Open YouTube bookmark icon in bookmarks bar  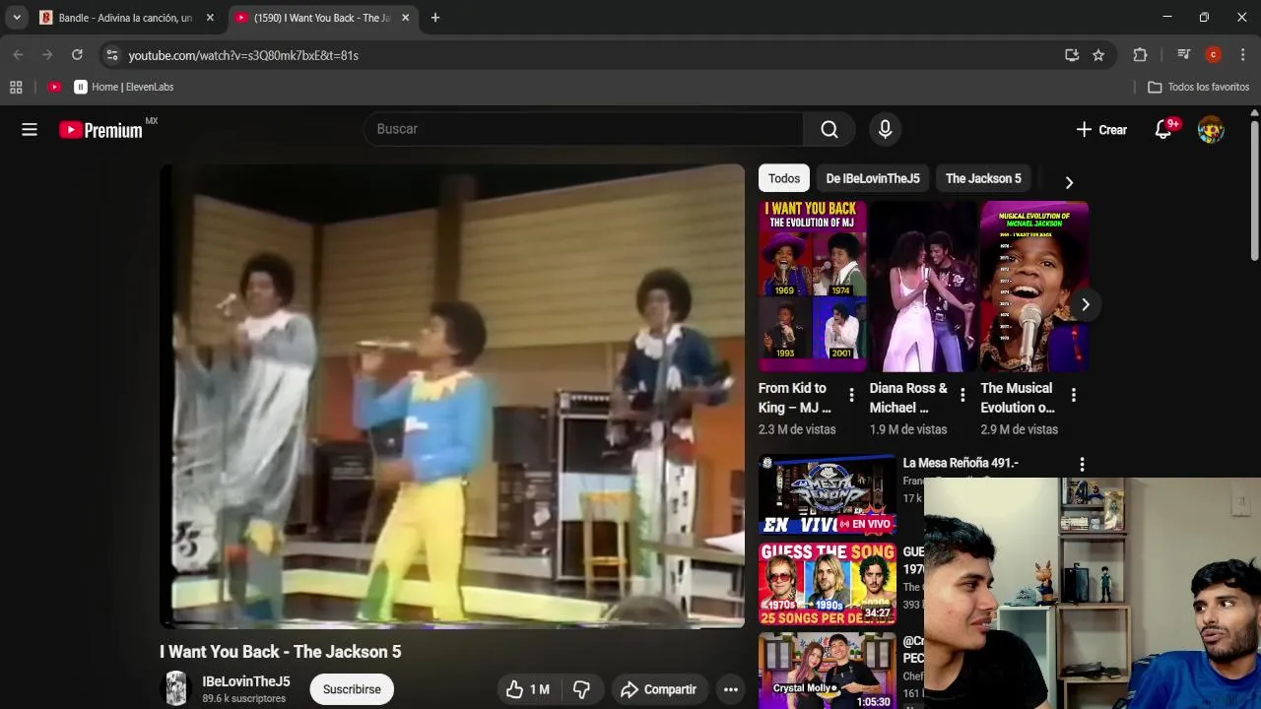(55, 87)
